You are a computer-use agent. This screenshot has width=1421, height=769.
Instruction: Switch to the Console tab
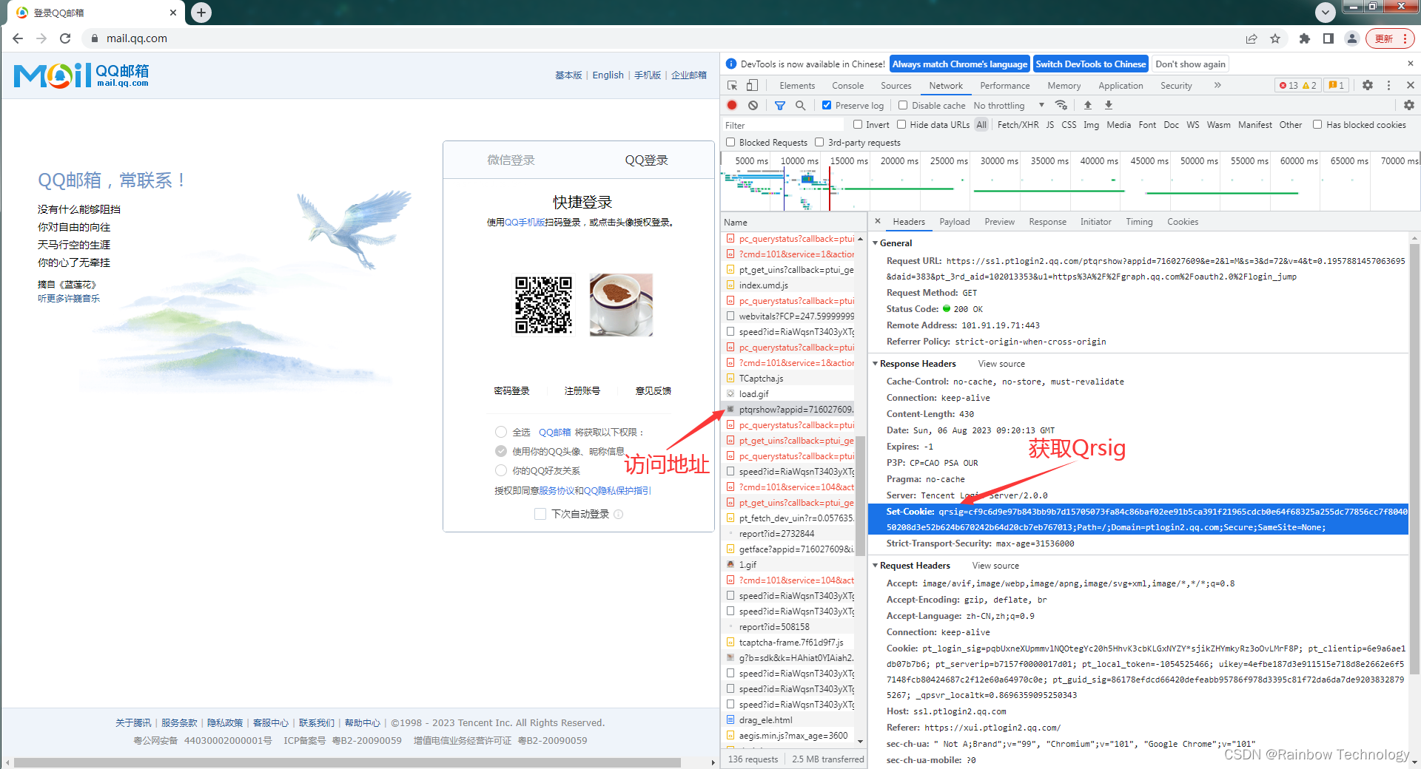point(847,85)
